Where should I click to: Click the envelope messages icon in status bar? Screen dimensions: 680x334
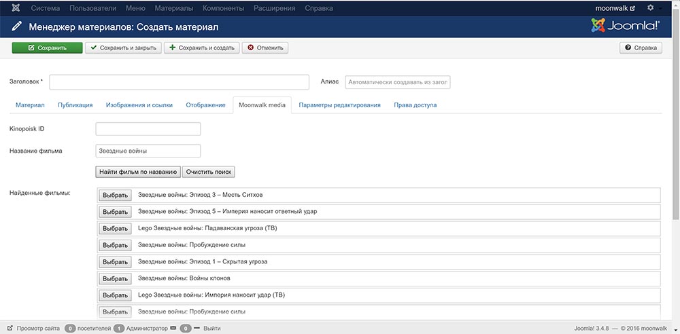coord(173,328)
